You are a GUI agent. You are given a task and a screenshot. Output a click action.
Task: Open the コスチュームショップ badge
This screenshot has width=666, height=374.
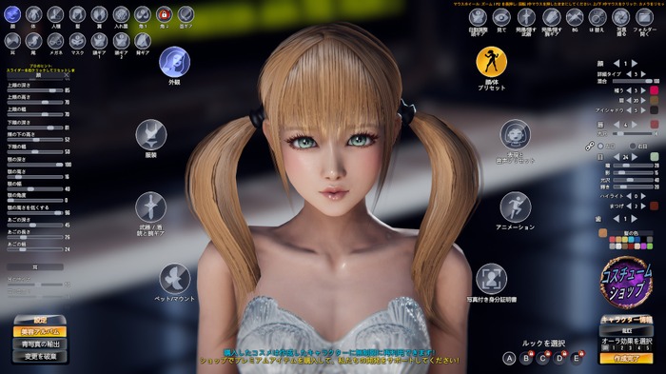click(626, 283)
